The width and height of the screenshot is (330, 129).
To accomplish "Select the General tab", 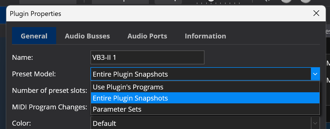I will [x=34, y=36].
